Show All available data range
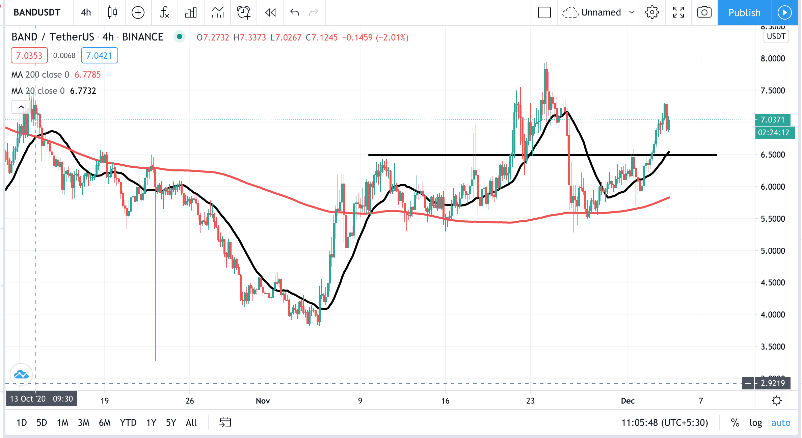 pos(191,422)
